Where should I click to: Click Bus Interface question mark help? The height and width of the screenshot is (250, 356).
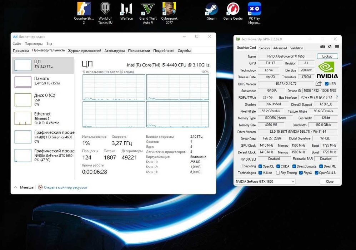point(337,97)
